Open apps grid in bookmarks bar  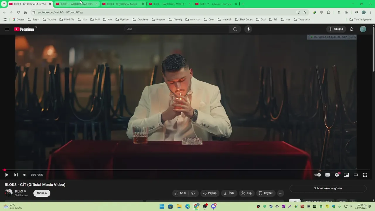coord(5,20)
